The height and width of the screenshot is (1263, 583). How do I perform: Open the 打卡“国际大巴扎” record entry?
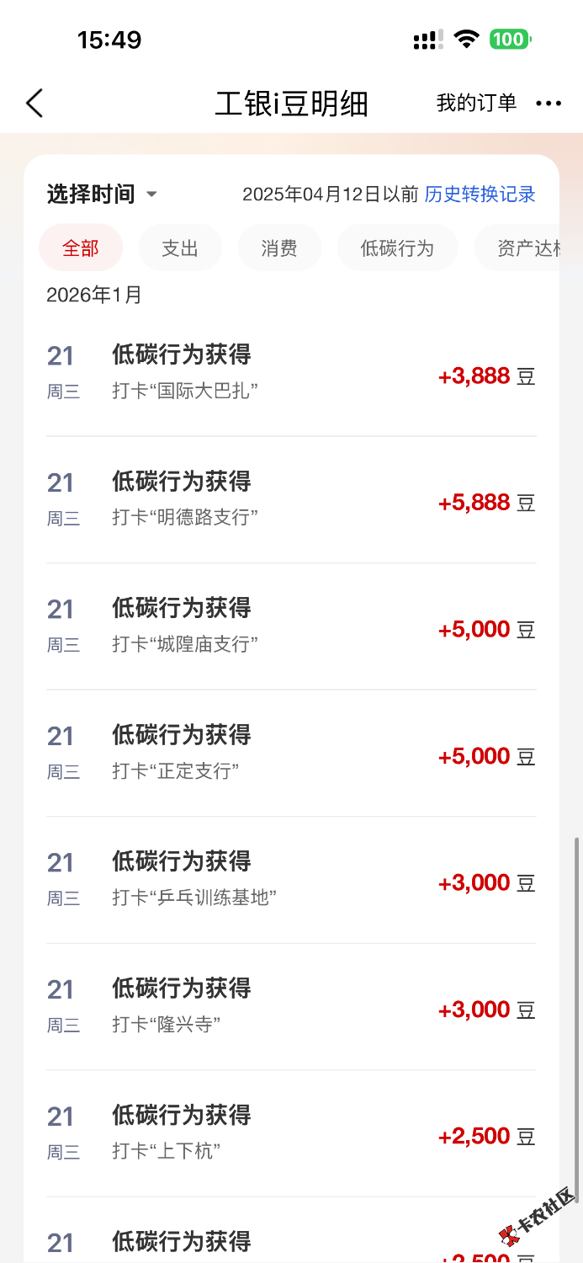[x=290, y=373]
